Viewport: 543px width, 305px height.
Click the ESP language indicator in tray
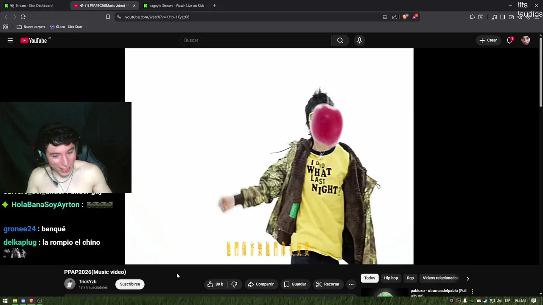tap(507, 301)
